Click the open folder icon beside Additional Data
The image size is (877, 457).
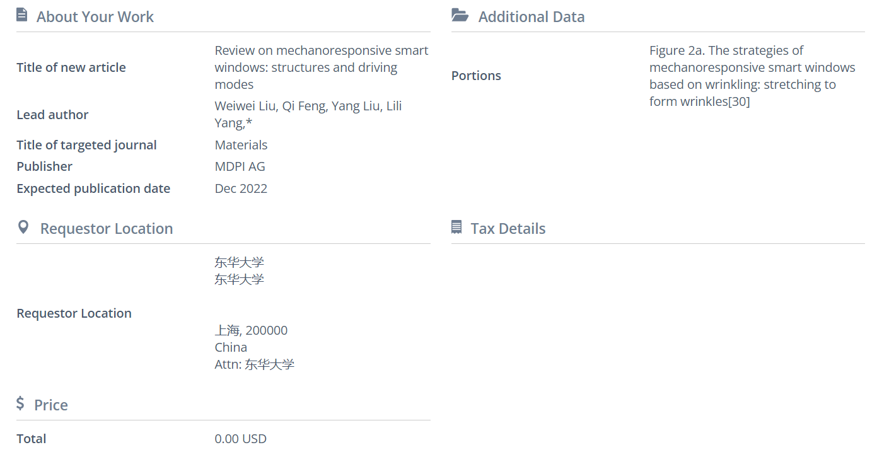coord(460,15)
